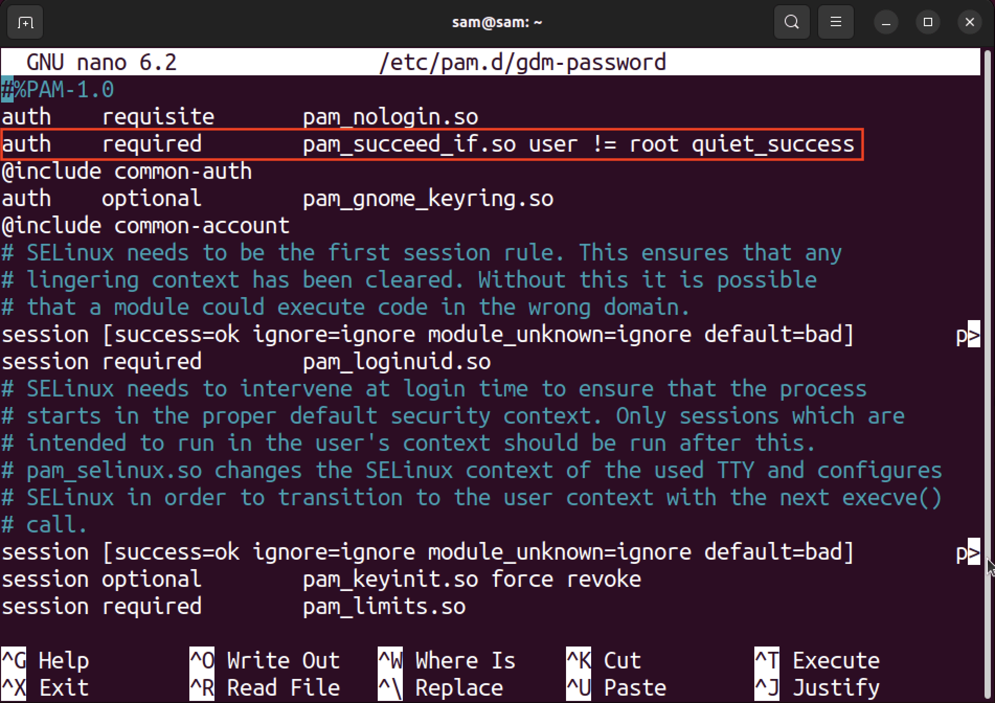The height and width of the screenshot is (703, 995).
Task: Click the pam_limits.so session line
Action: tap(233, 607)
